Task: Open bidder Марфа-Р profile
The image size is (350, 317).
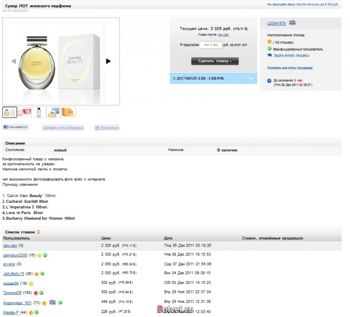Action: (10, 312)
